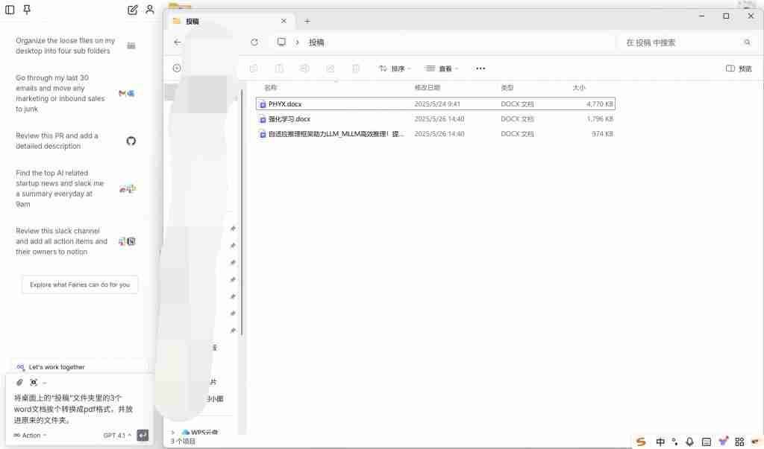
Task: Click the GitHub icon on the PR review task
Action: point(131,140)
